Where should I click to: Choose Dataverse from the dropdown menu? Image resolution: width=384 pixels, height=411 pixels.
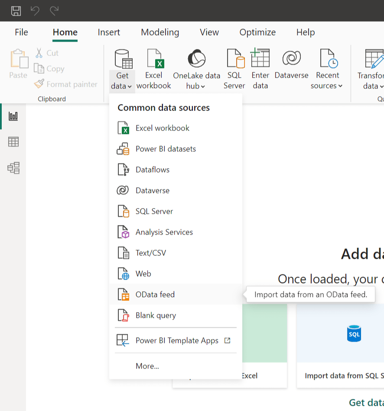point(176,190)
